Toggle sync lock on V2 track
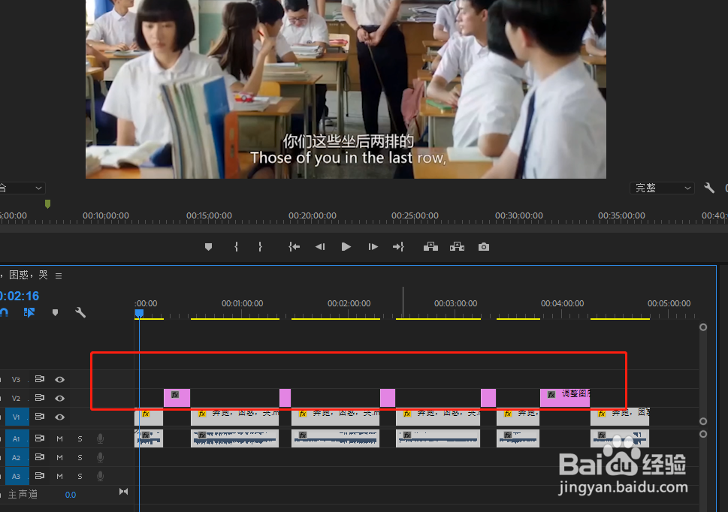 tap(40, 397)
